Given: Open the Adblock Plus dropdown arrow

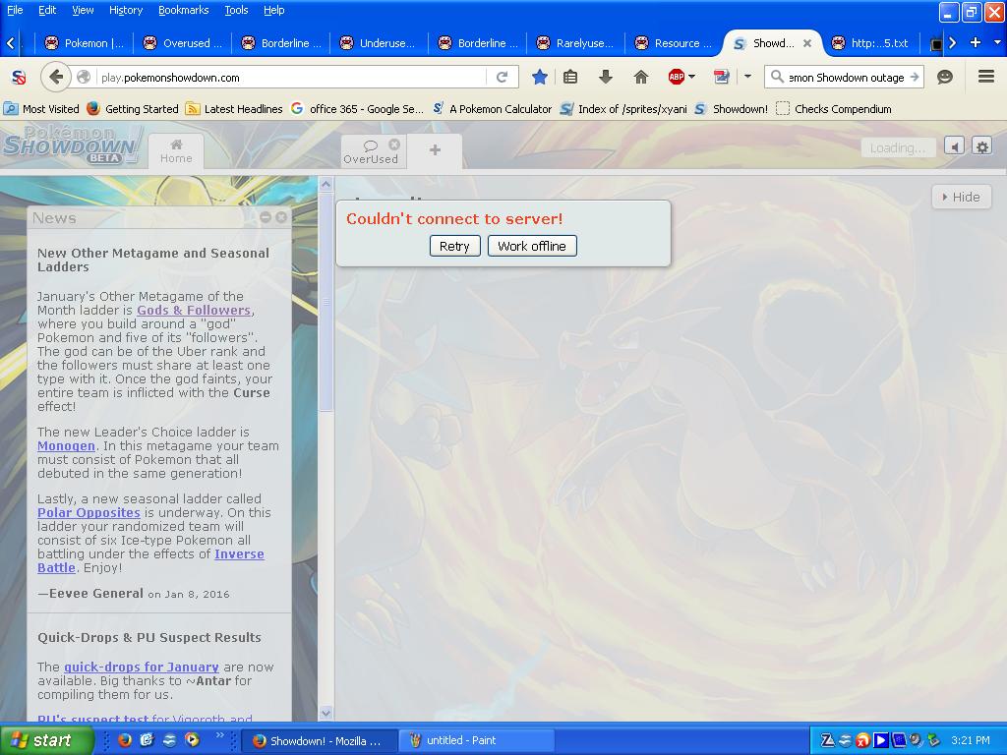Looking at the screenshot, I should pyautogui.click(x=691, y=77).
